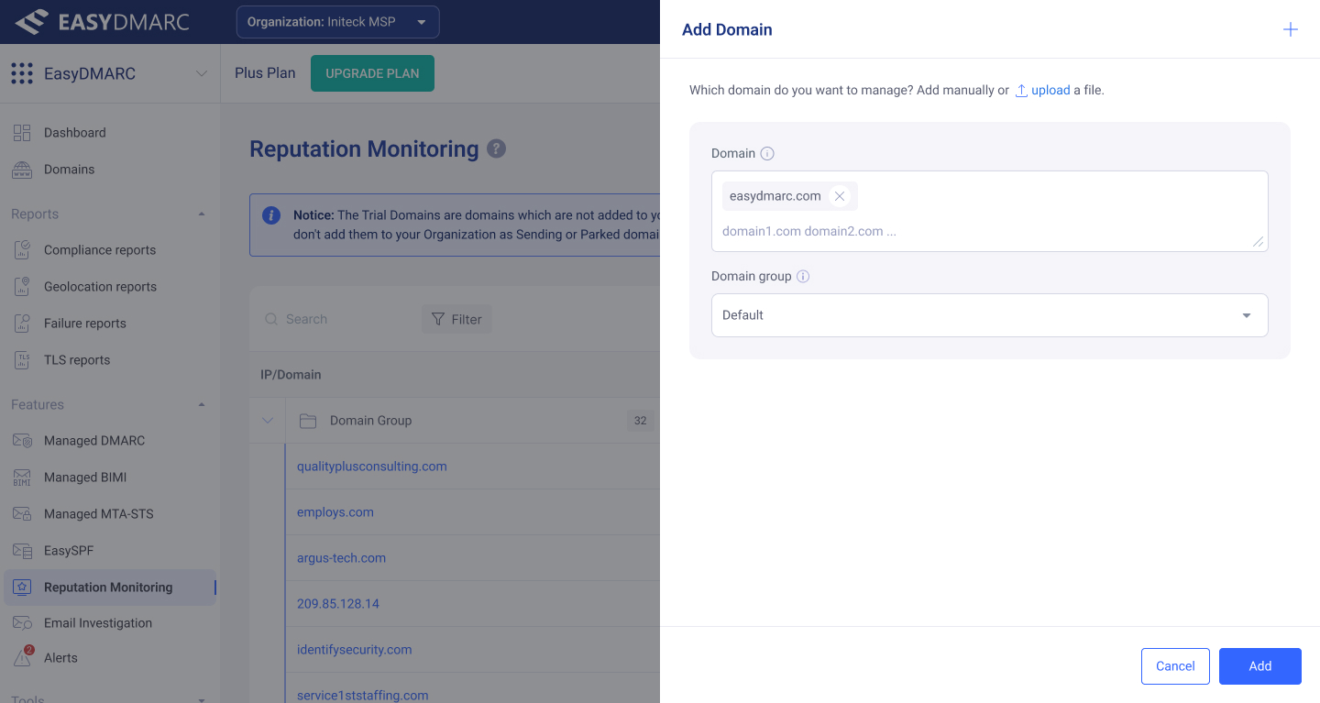Screen dimensions: 1320x703
Task: Click the Alerts warning icon with badge
Action: (23, 657)
